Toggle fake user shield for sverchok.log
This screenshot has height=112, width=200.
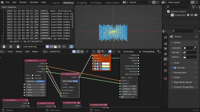tap(47, 47)
